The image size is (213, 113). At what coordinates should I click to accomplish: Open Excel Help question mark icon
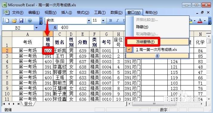point(30,21)
